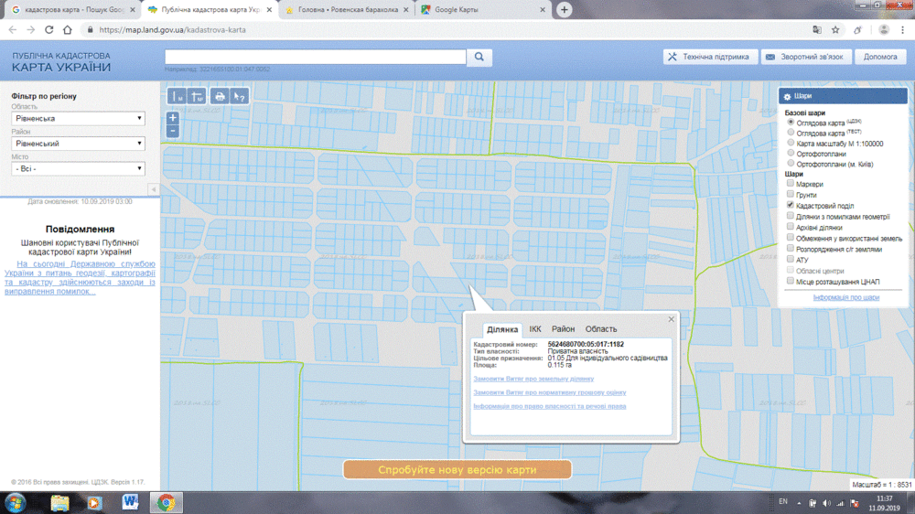
Task: Activate the parcel info pointer tool
Action: pos(239,96)
